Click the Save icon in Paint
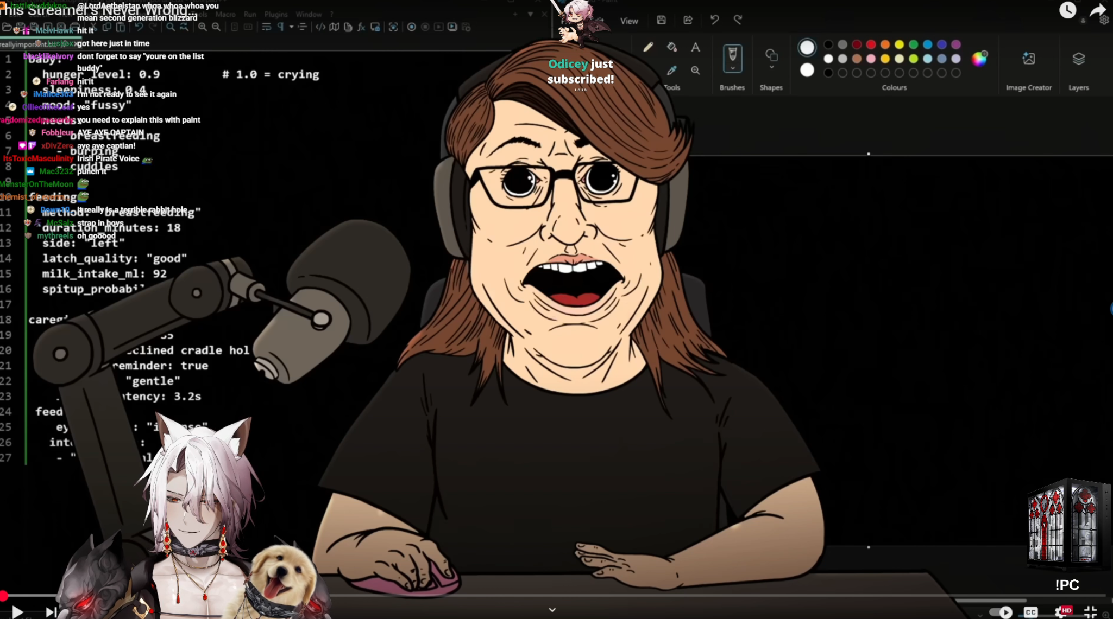The height and width of the screenshot is (619, 1113). point(661,20)
